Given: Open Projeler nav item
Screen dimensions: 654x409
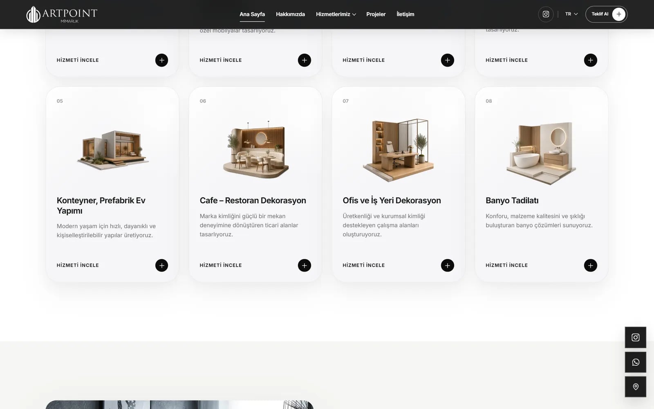Looking at the screenshot, I should (x=376, y=14).
